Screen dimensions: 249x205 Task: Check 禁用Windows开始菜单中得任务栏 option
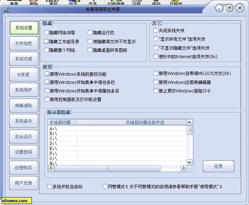pyautogui.click(x=47, y=82)
